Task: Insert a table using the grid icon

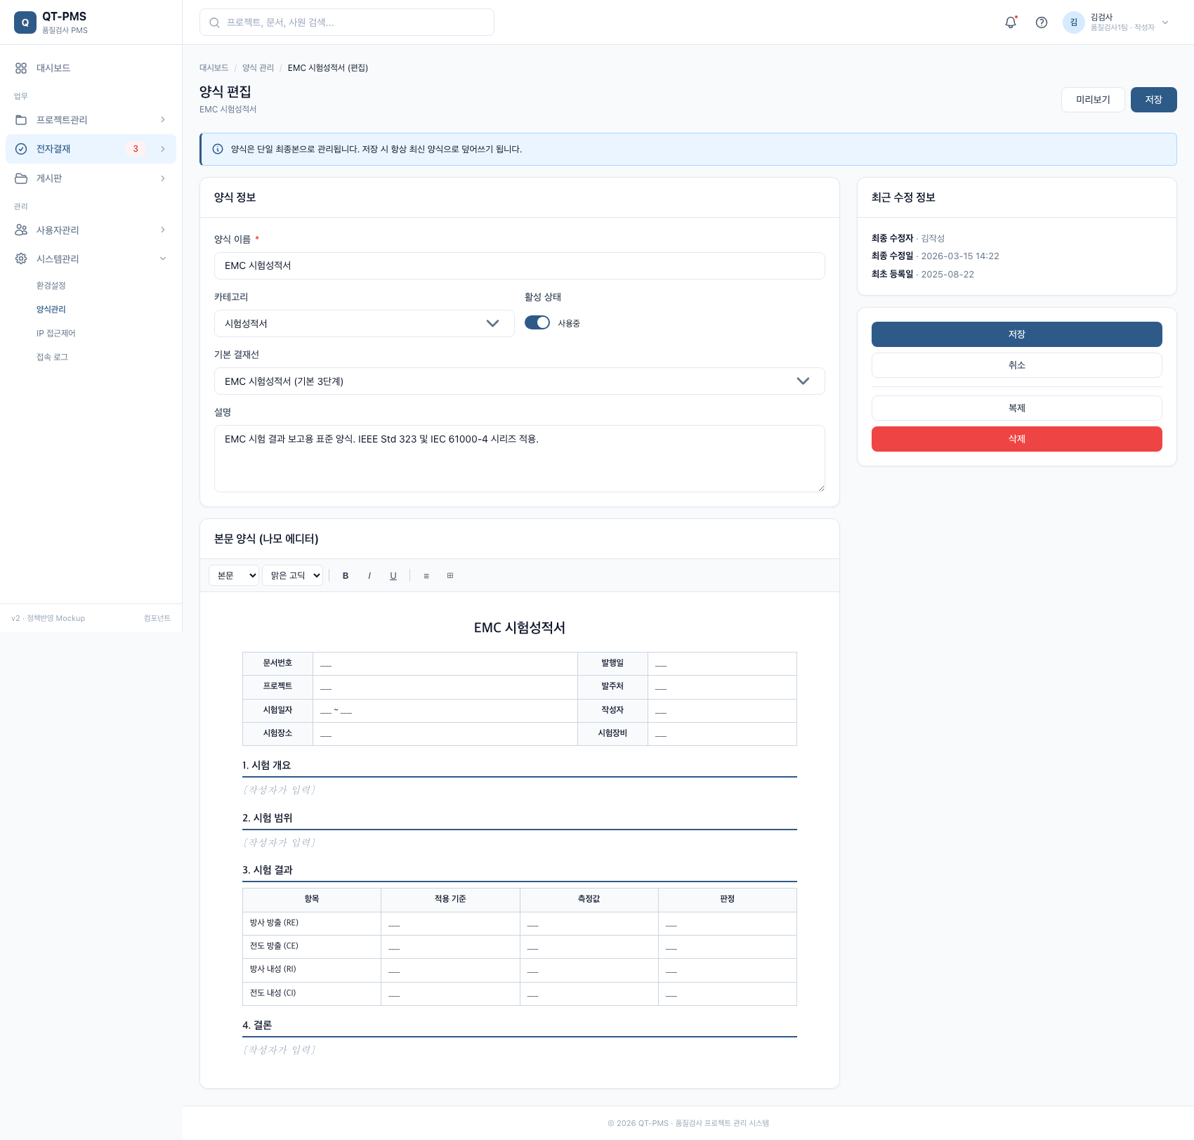Action: (x=450, y=575)
